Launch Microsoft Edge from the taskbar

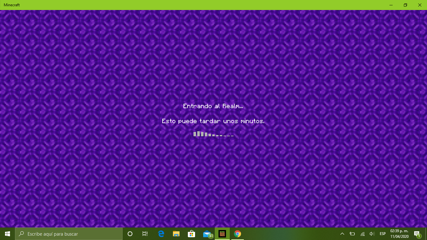pos(161,234)
